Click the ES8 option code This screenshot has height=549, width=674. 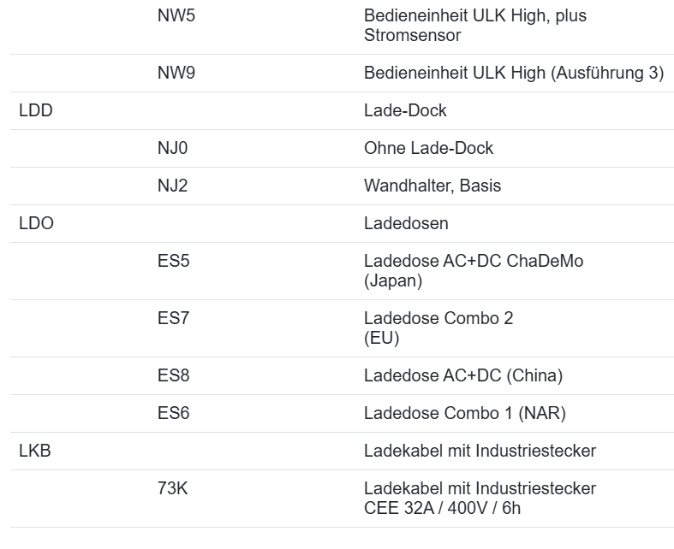174,376
